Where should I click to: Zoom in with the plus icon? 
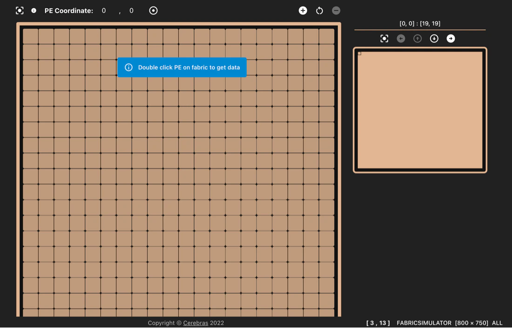303,10
